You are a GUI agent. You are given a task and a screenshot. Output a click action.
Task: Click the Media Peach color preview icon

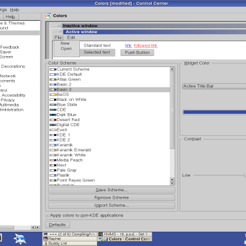[x=53, y=160]
